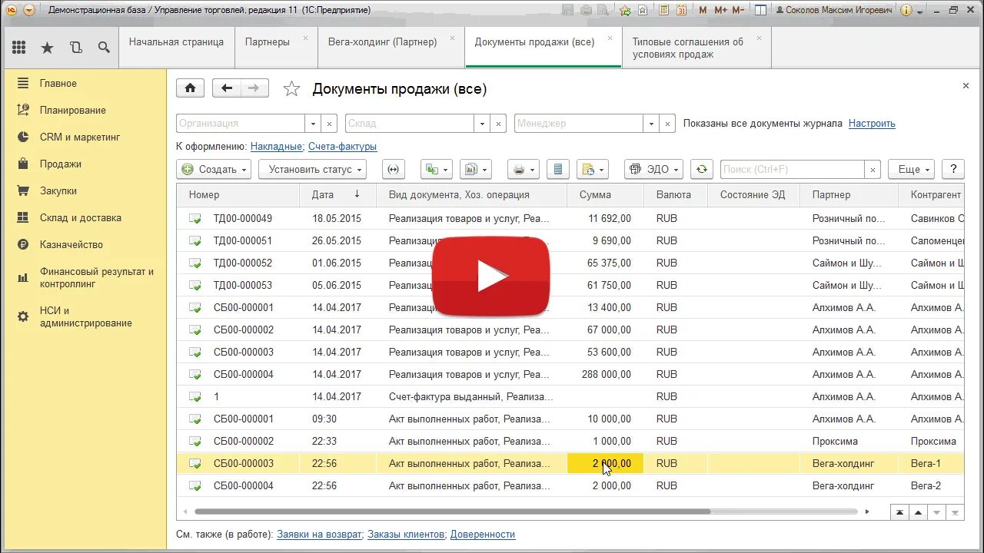Viewport: 984px width, 553px height.
Task: Expand the reports dropdown button
Action: (475, 169)
